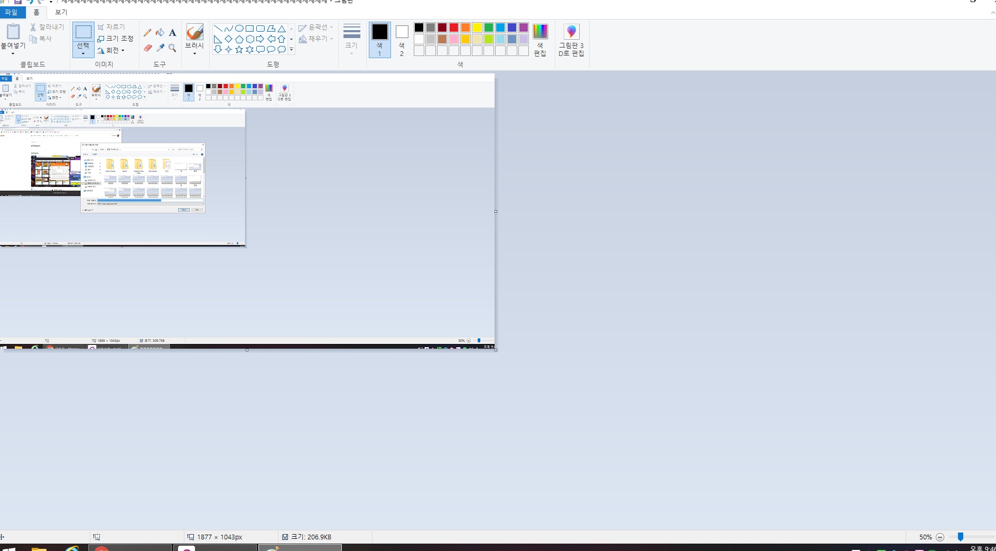Screen dimensions: 996x551
Task: Select the Eraser tool
Action: click(x=147, y=48)
